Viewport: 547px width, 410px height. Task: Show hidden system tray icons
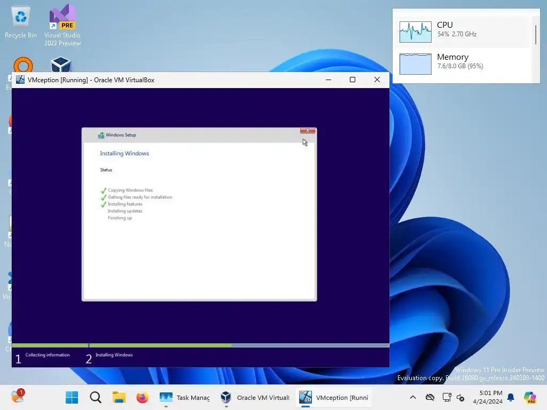[413, 397]
